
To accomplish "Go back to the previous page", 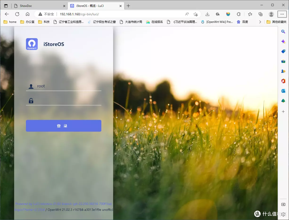I will [7, 14].
